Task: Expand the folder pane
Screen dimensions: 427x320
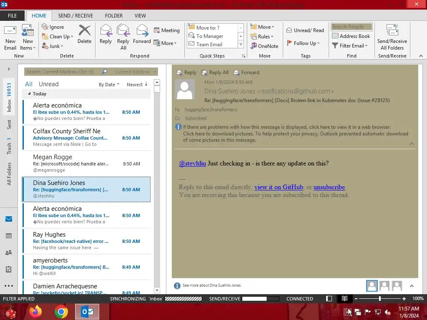Action: pyautogui.click(x=9, y=69)
